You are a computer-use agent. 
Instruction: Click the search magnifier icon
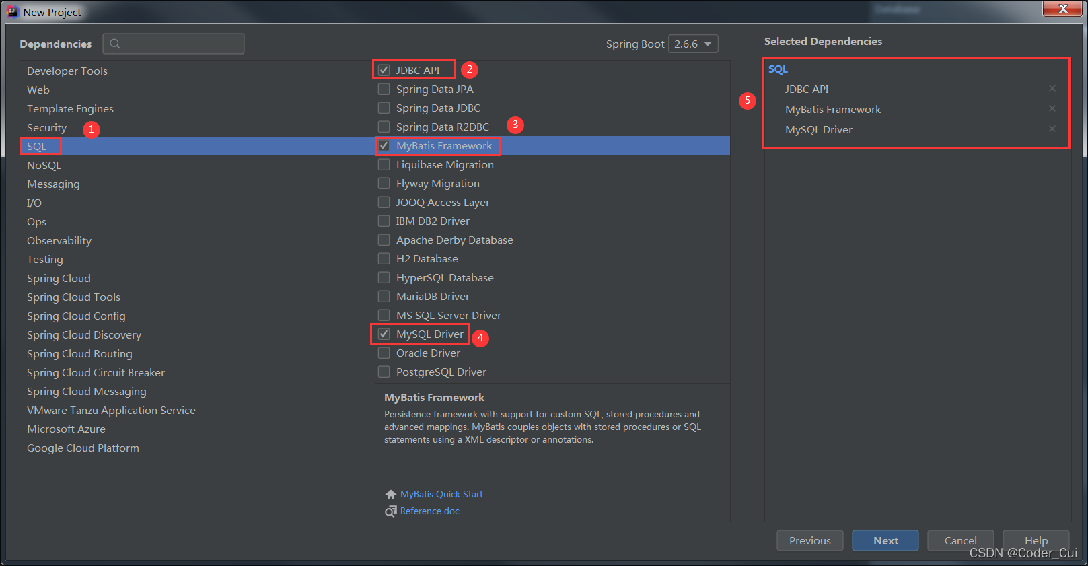pyautogui.click(x=115, y=44)
